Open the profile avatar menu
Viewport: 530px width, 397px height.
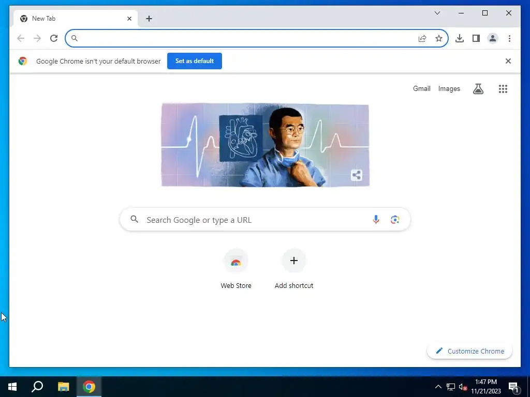click(493, 38)
